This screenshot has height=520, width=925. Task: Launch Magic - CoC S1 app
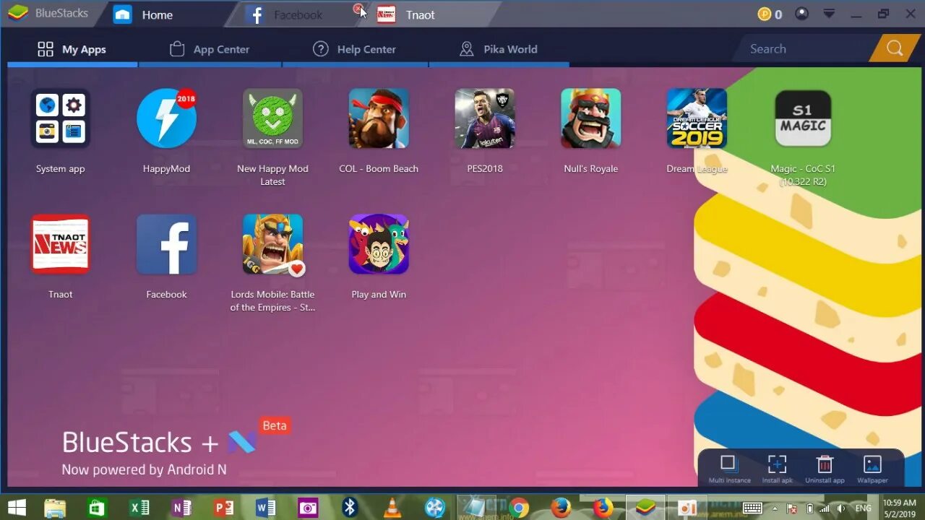pyautogui.click(x=803, y=118)
